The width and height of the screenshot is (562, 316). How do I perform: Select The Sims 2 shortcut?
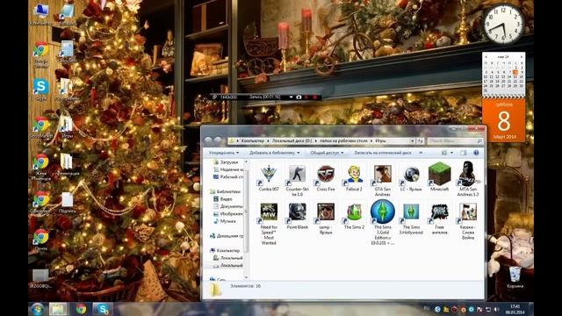(354, 216)
